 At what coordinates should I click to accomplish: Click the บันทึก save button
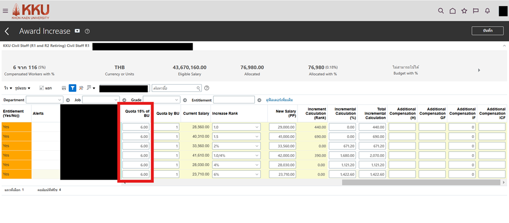[x=487, y=31]
